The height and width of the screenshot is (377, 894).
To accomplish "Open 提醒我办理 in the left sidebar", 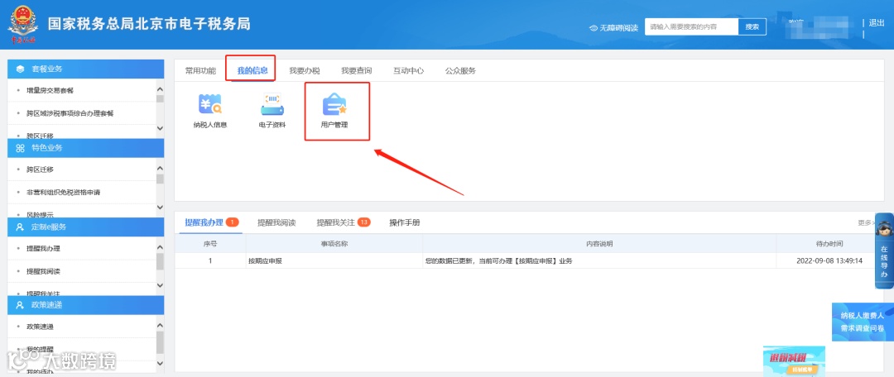I will (x=43, y=249).
